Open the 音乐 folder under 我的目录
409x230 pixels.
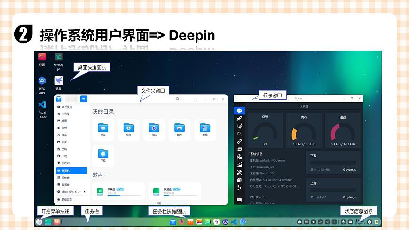tap(154, 130)
